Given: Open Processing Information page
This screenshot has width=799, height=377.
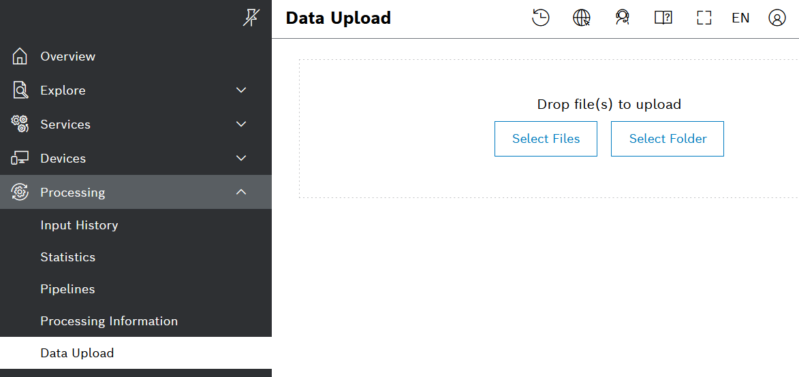Looking at the screenshot, I should pyautogui.click(x=109, y=321).
